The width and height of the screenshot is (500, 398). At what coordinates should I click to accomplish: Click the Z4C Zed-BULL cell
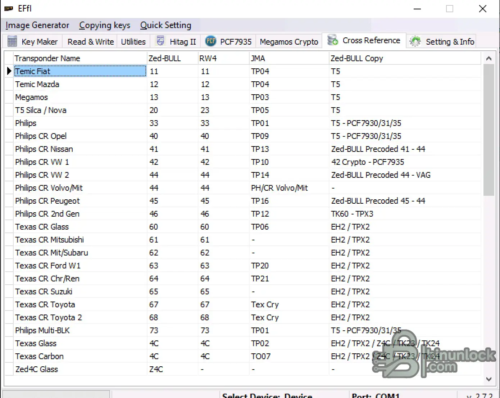[173, 369]
